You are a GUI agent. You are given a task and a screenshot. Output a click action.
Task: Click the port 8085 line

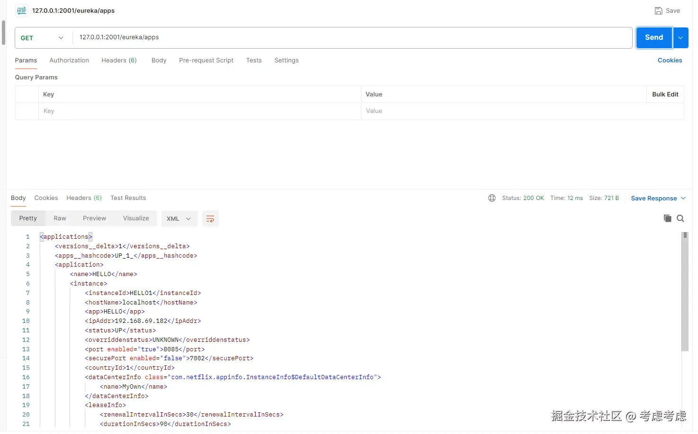point(144,349)
